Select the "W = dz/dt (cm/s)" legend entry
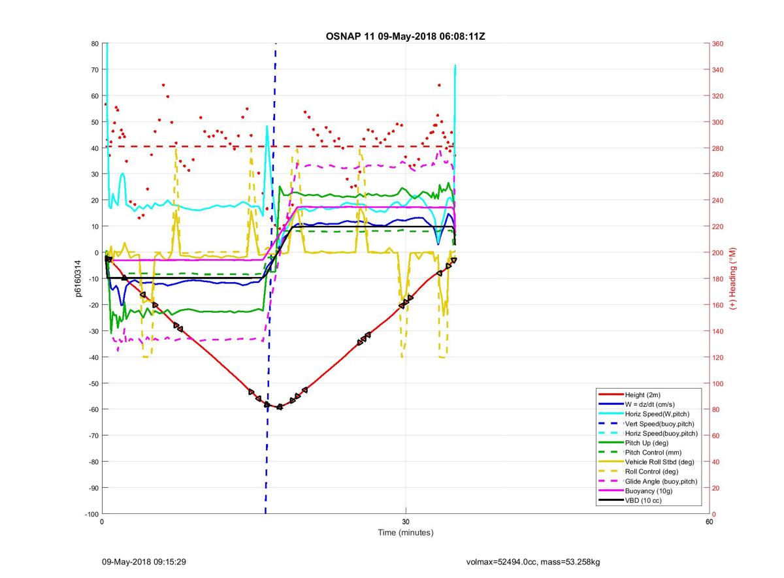 click(651, 404)
